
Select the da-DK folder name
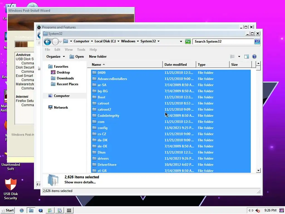pos(102,140)
